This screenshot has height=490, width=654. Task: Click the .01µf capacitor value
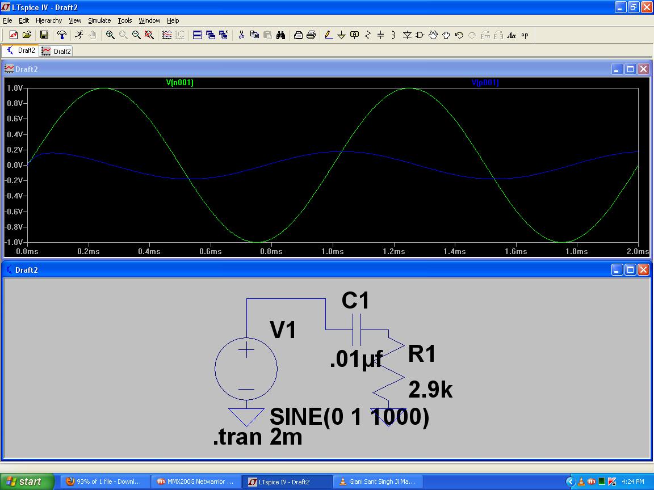pos(356,359)
